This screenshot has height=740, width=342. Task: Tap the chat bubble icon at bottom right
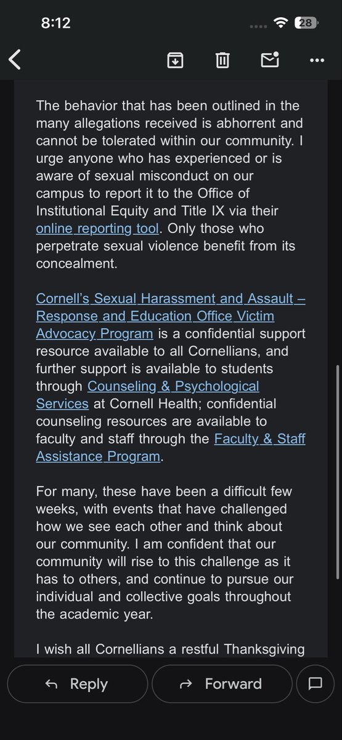click(316, 683)
